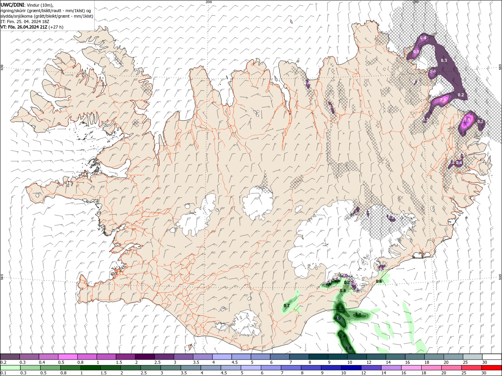Pick the snow legend swatch between 12 and 14
Image resolution: width=502 pixels, height=376 pixels.
click(x=376, y=357)
